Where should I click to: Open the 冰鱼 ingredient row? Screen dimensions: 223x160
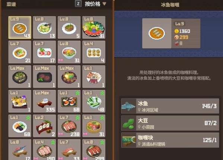pyautogui.click(x=170, y=106)
